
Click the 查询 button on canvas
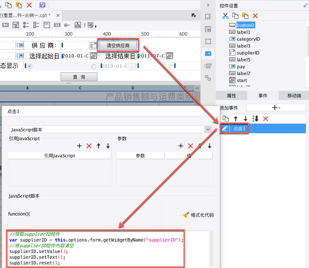[x=79, y=77]
